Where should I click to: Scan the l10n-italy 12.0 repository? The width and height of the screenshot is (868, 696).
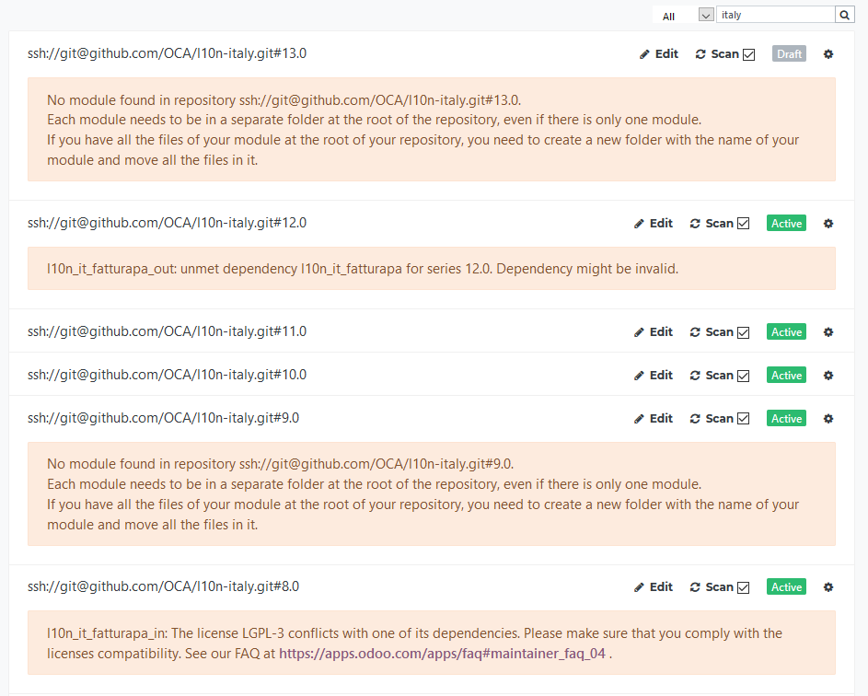tap(712, 224)
